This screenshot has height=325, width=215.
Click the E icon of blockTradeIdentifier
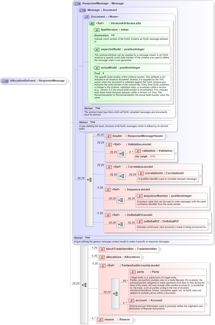102,249
